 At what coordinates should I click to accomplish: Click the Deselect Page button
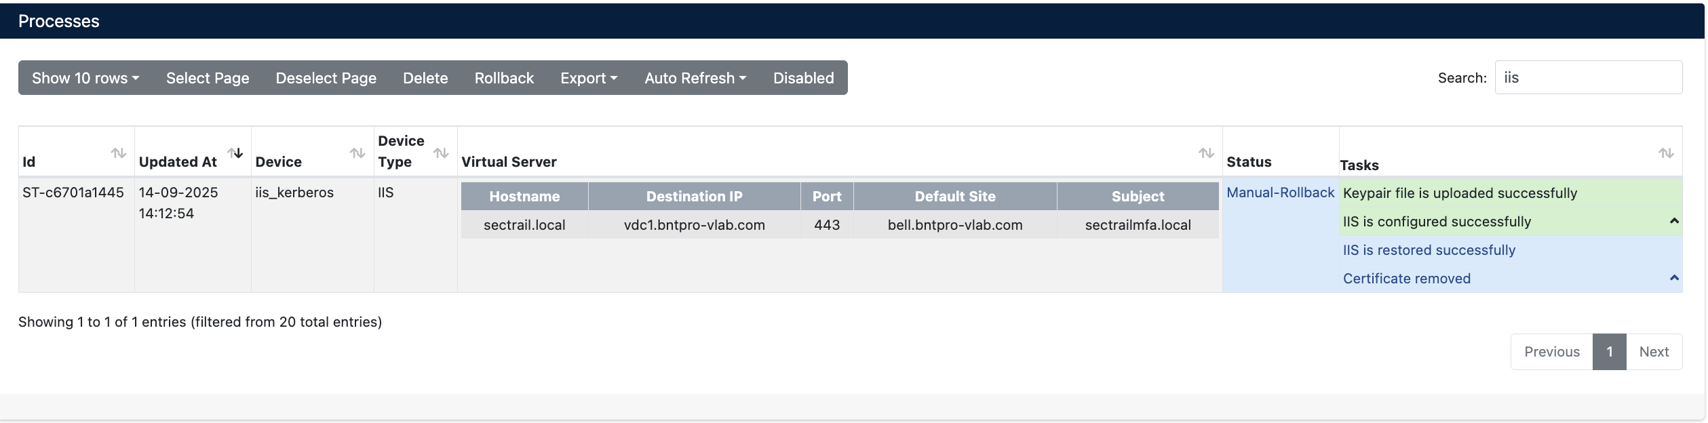[326, 78]
